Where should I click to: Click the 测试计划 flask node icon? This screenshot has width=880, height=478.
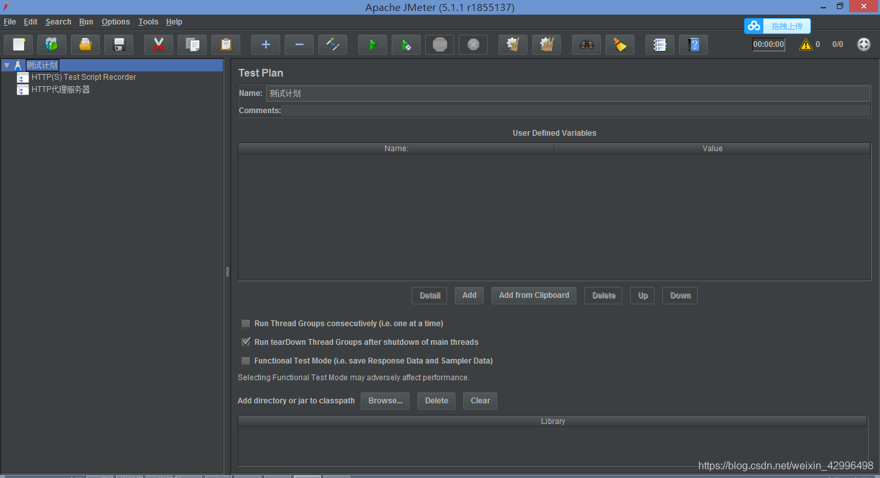pyautogui.click(x=18, y=65)
